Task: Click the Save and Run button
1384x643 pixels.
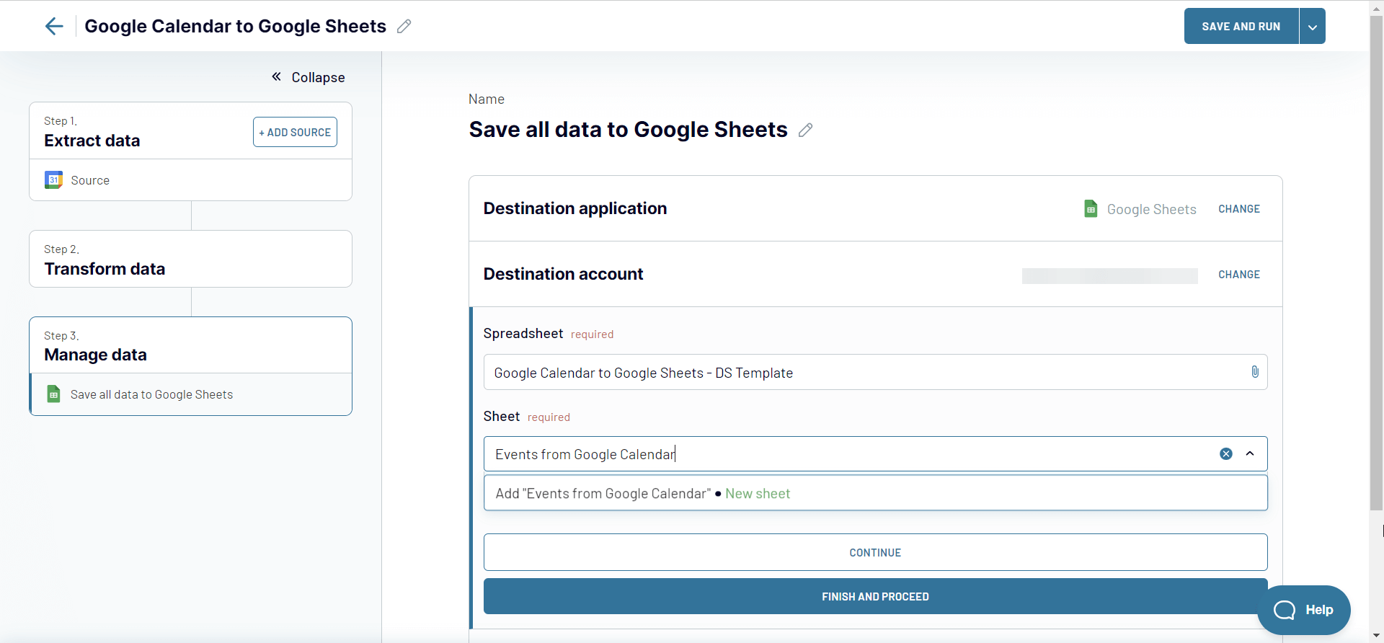Action: (x=1241, y=26)
